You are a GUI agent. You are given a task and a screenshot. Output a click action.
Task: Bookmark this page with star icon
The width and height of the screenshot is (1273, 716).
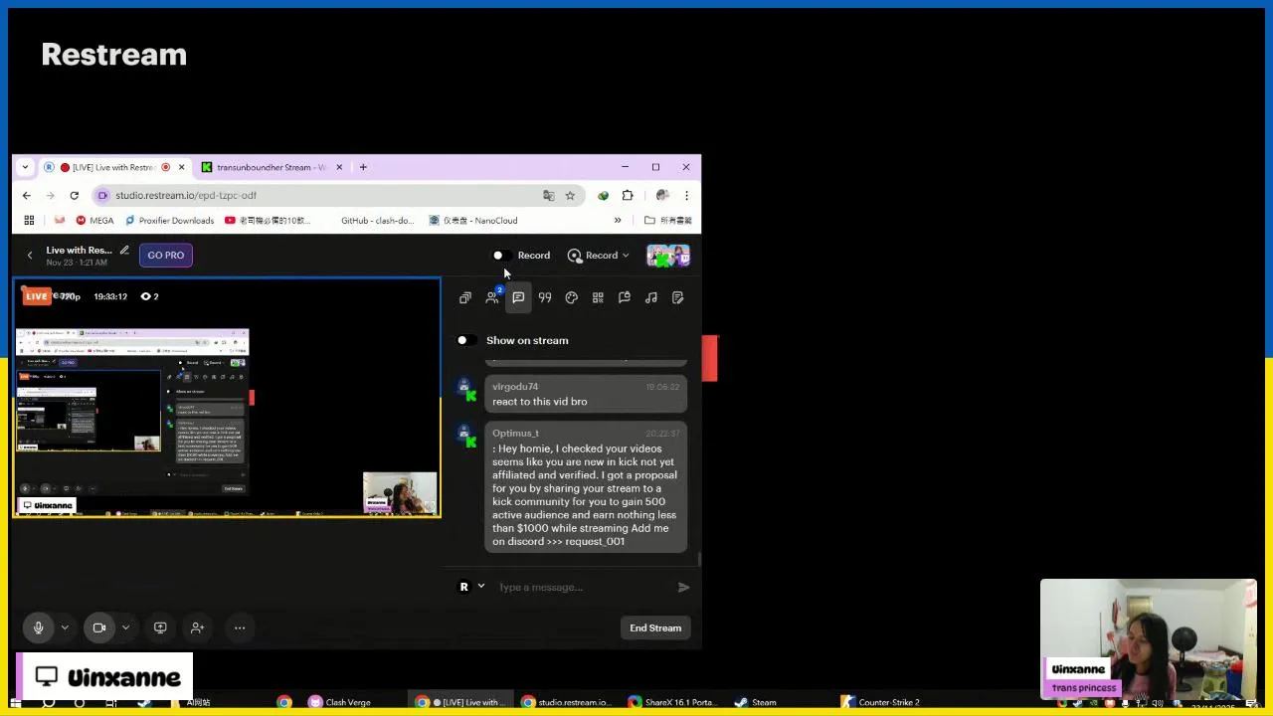570,196
